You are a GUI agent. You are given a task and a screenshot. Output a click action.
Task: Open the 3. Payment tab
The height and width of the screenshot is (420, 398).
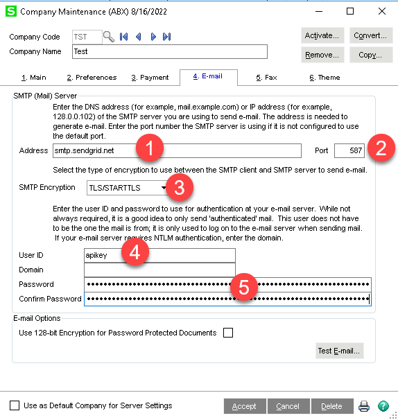(x=150, y=78)
